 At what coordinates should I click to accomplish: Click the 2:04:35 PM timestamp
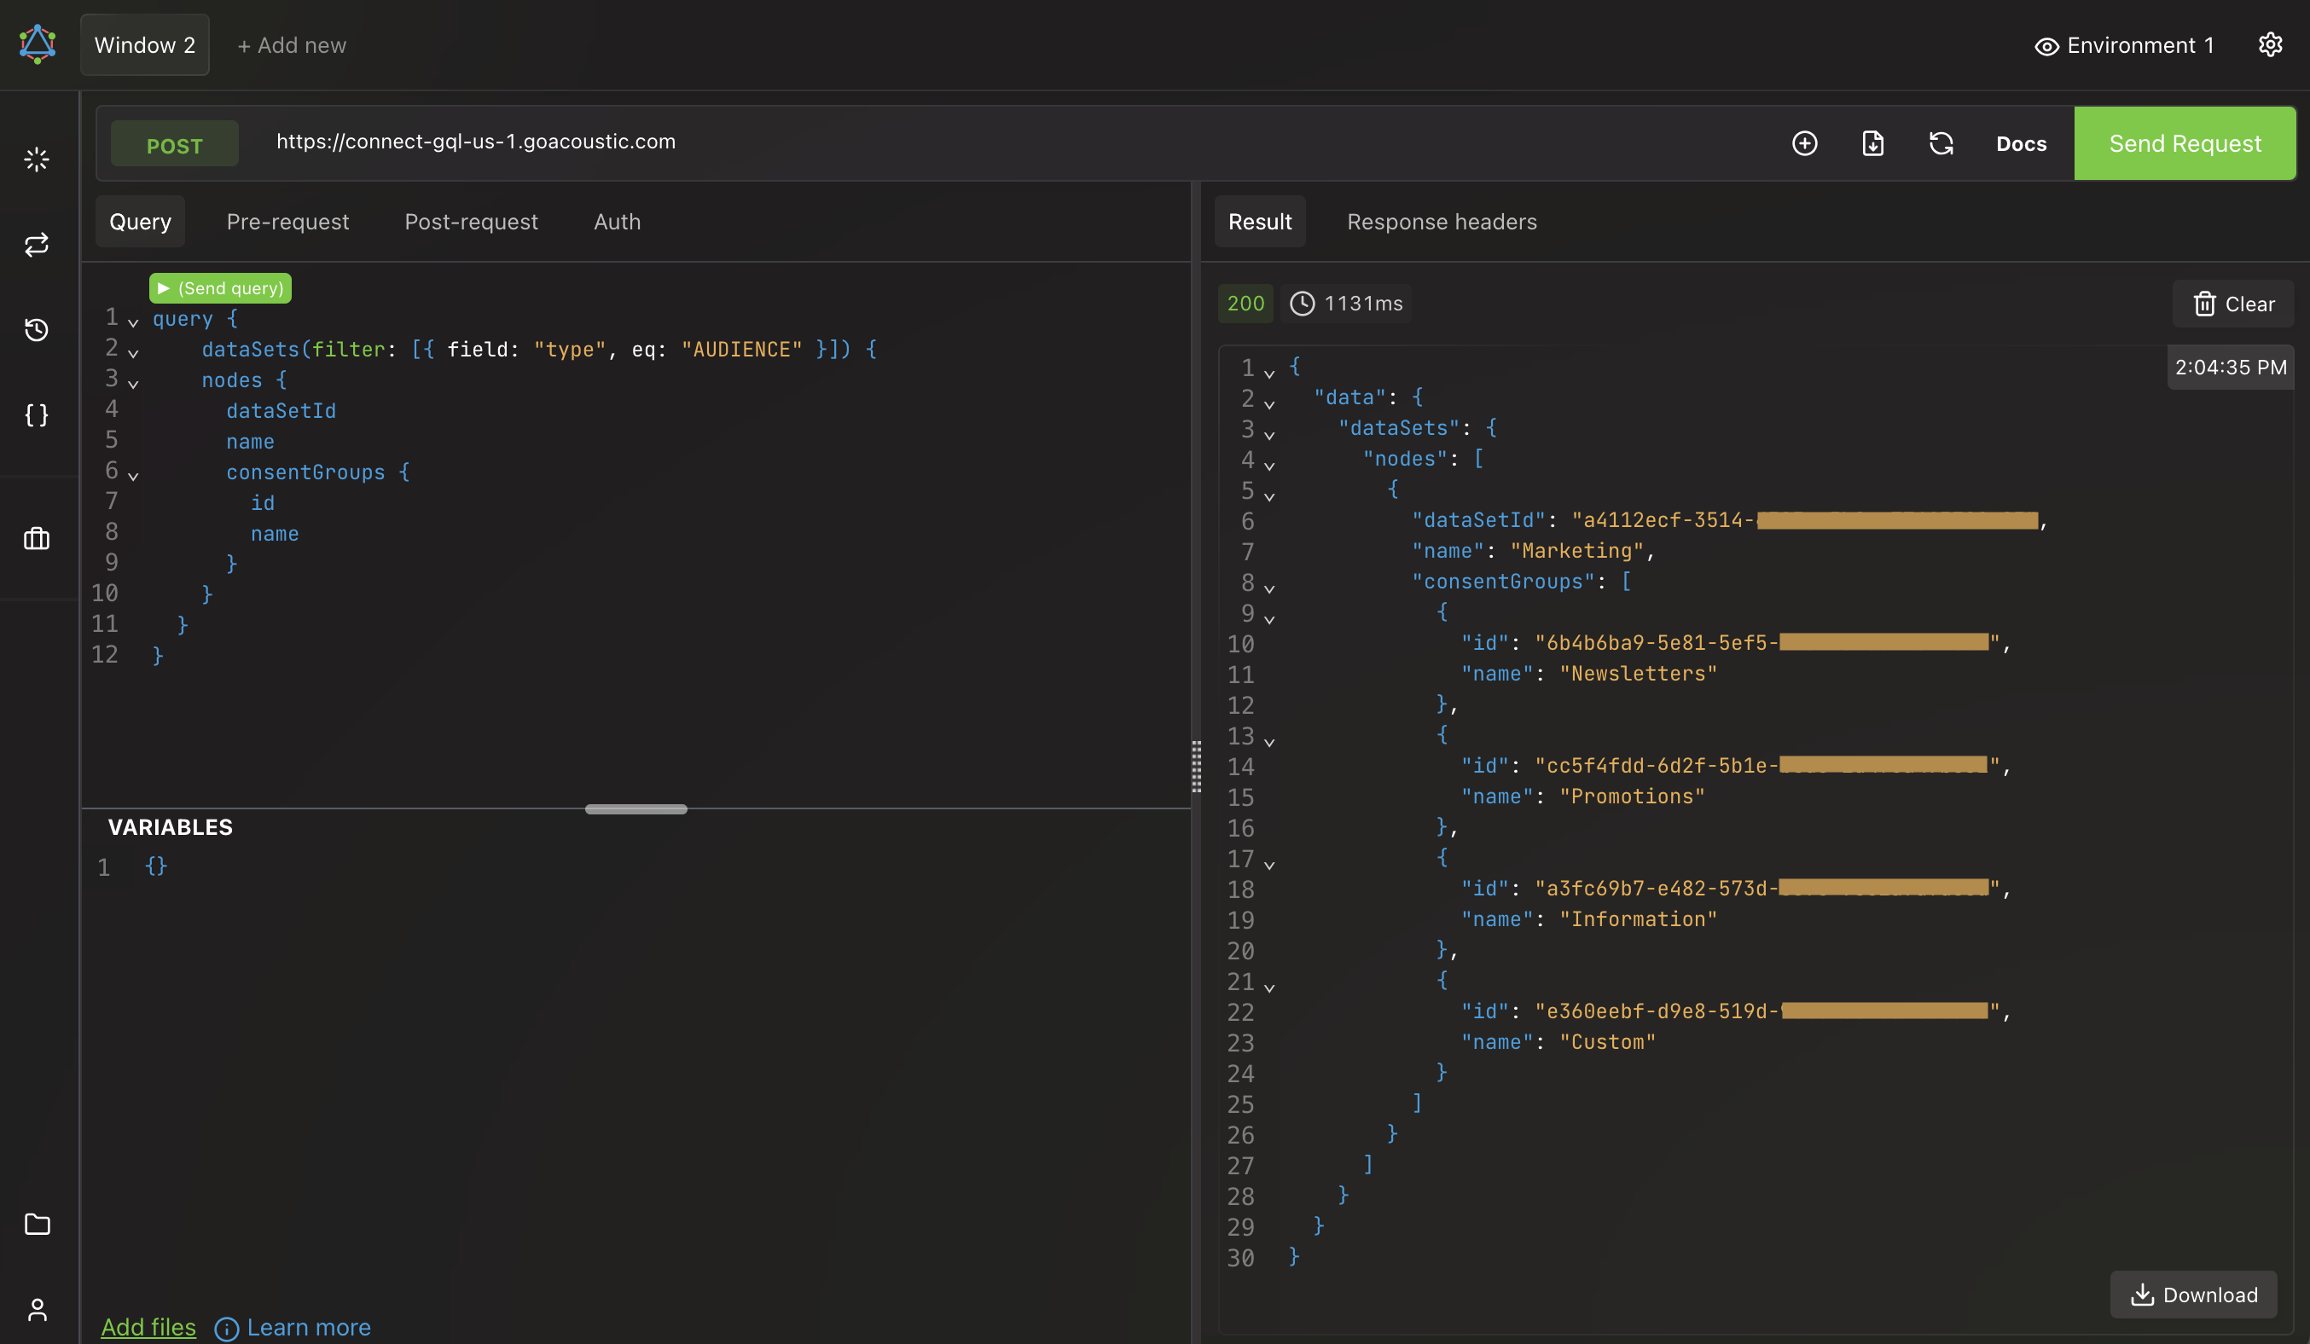pyautogui.click(x=2231, y=368)
